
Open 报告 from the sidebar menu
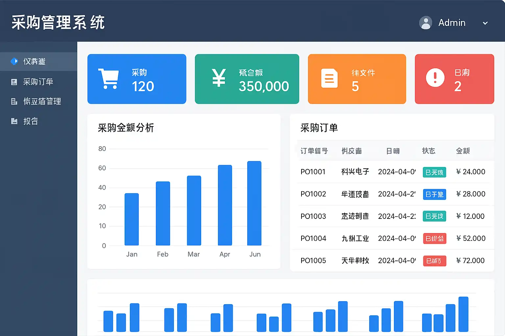[x=31, y=121]
